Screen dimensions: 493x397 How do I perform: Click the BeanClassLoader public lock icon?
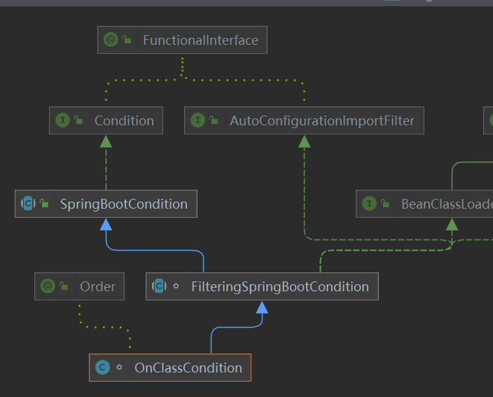[x=385, y=203]
